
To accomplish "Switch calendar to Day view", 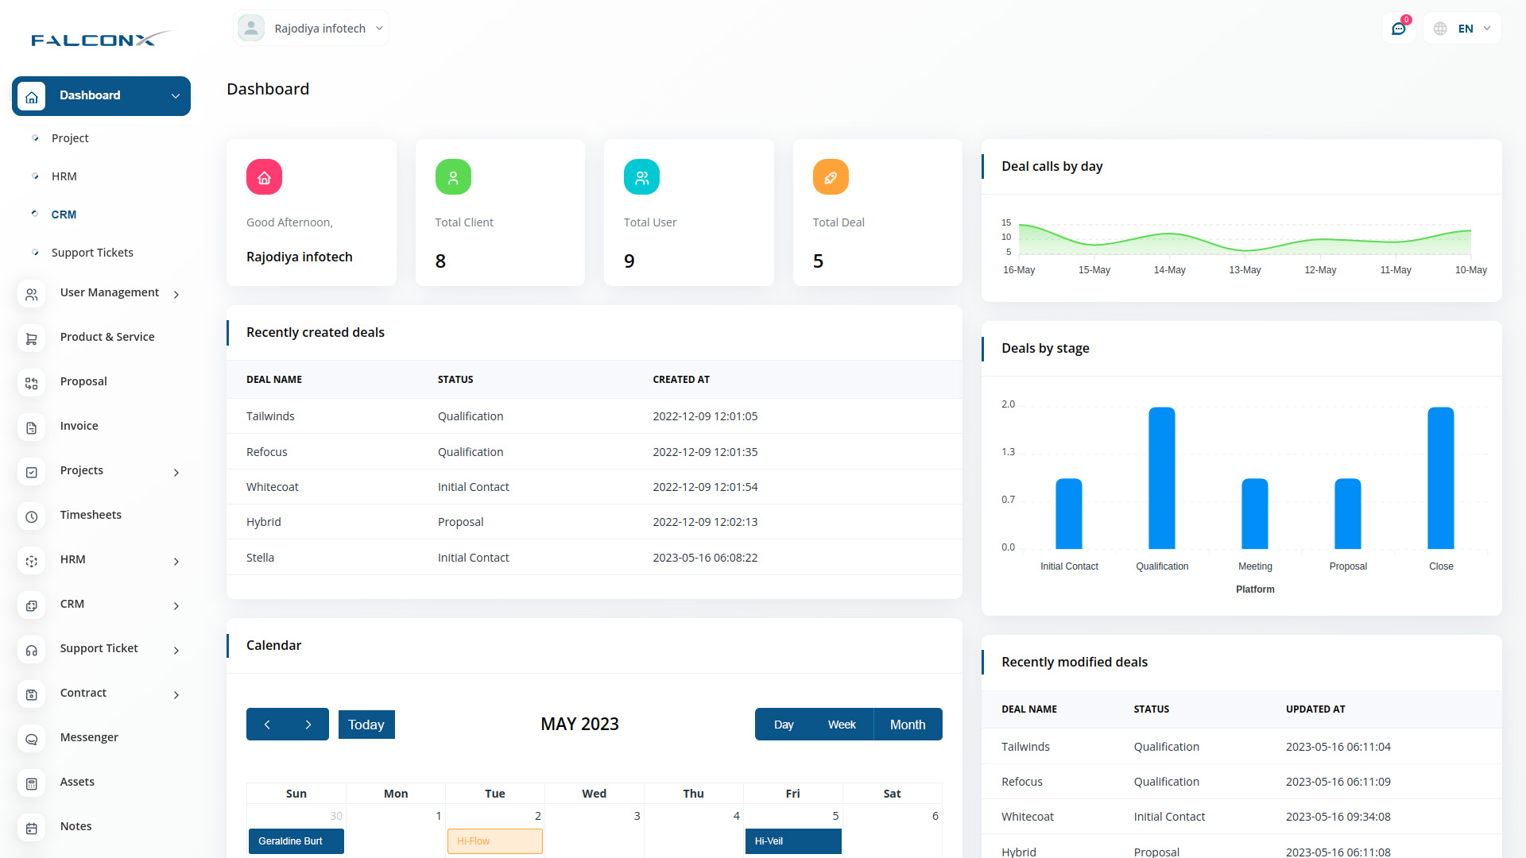I will coord(784,725).
